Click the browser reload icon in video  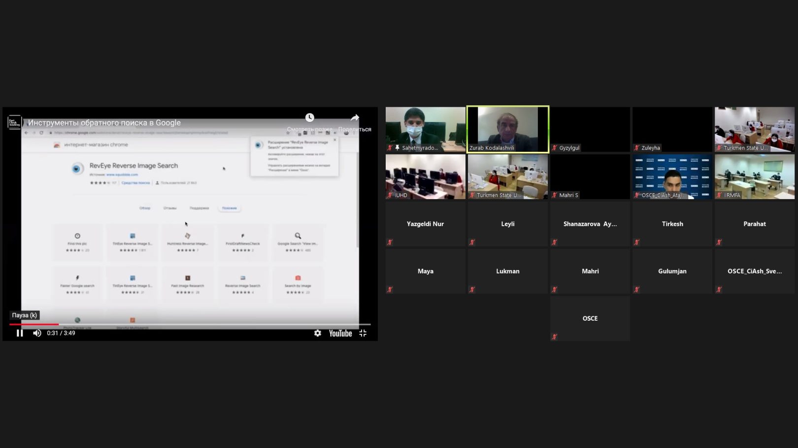[41, 133]
